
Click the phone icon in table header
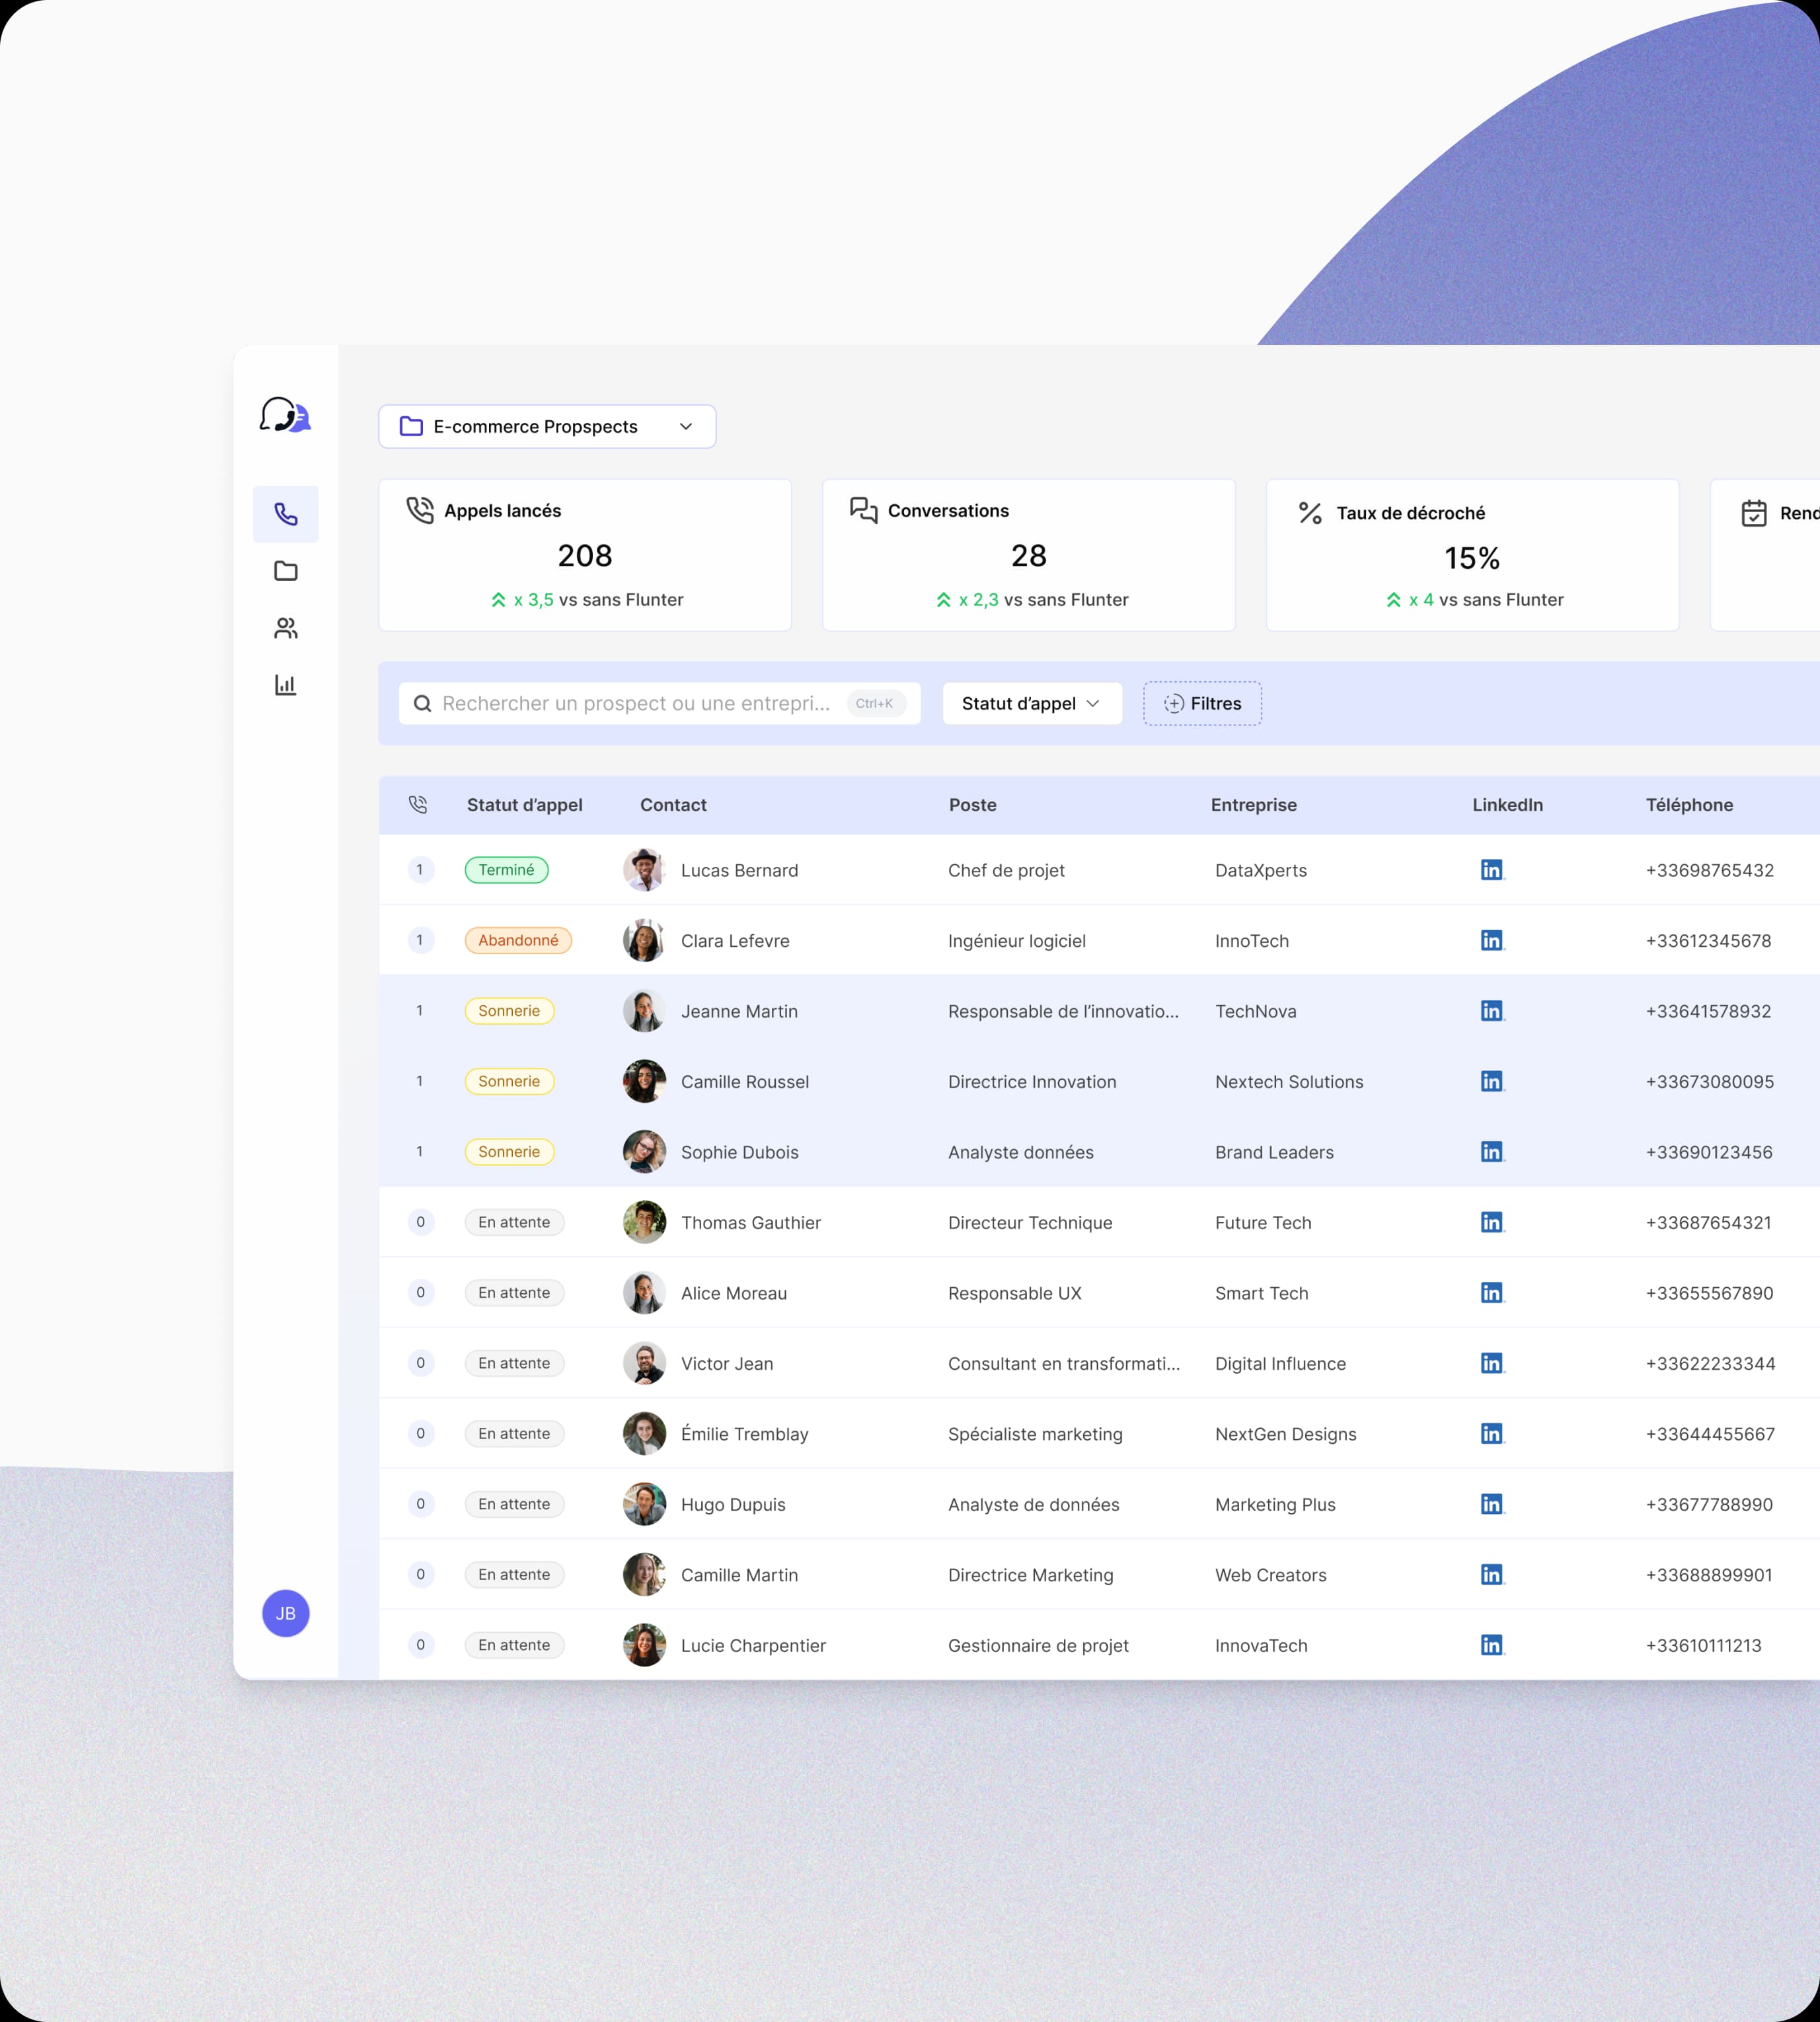418,804
